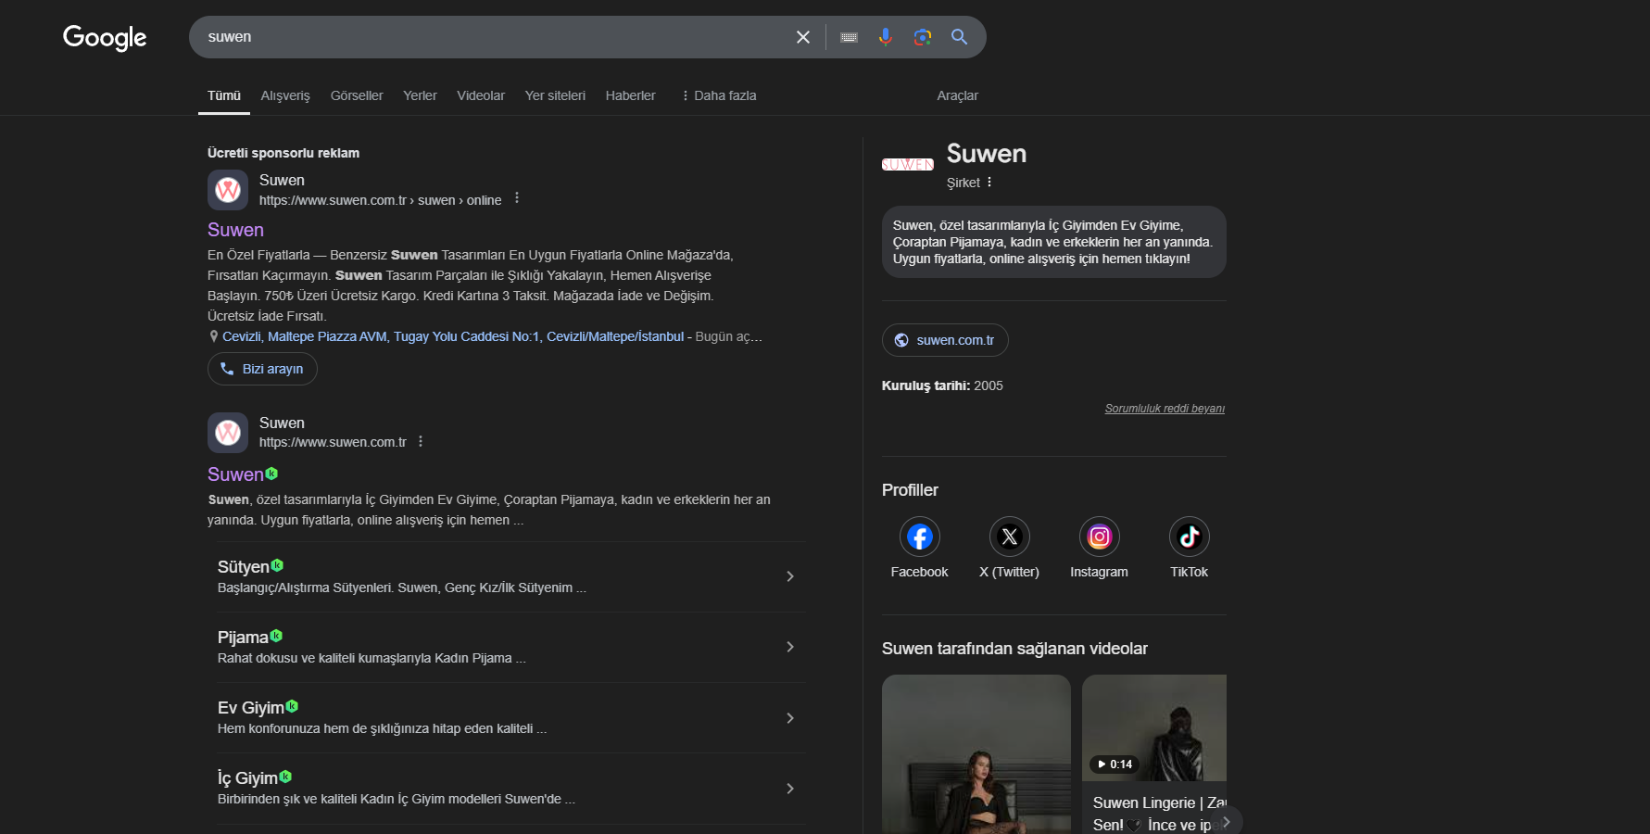
Task: Open more options beside Şirket label
Action: (989, 183)
